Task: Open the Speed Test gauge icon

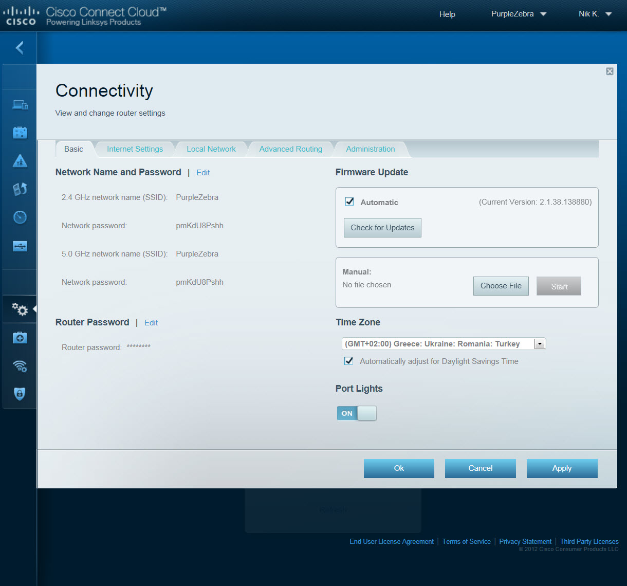Action: click(20, 217)
